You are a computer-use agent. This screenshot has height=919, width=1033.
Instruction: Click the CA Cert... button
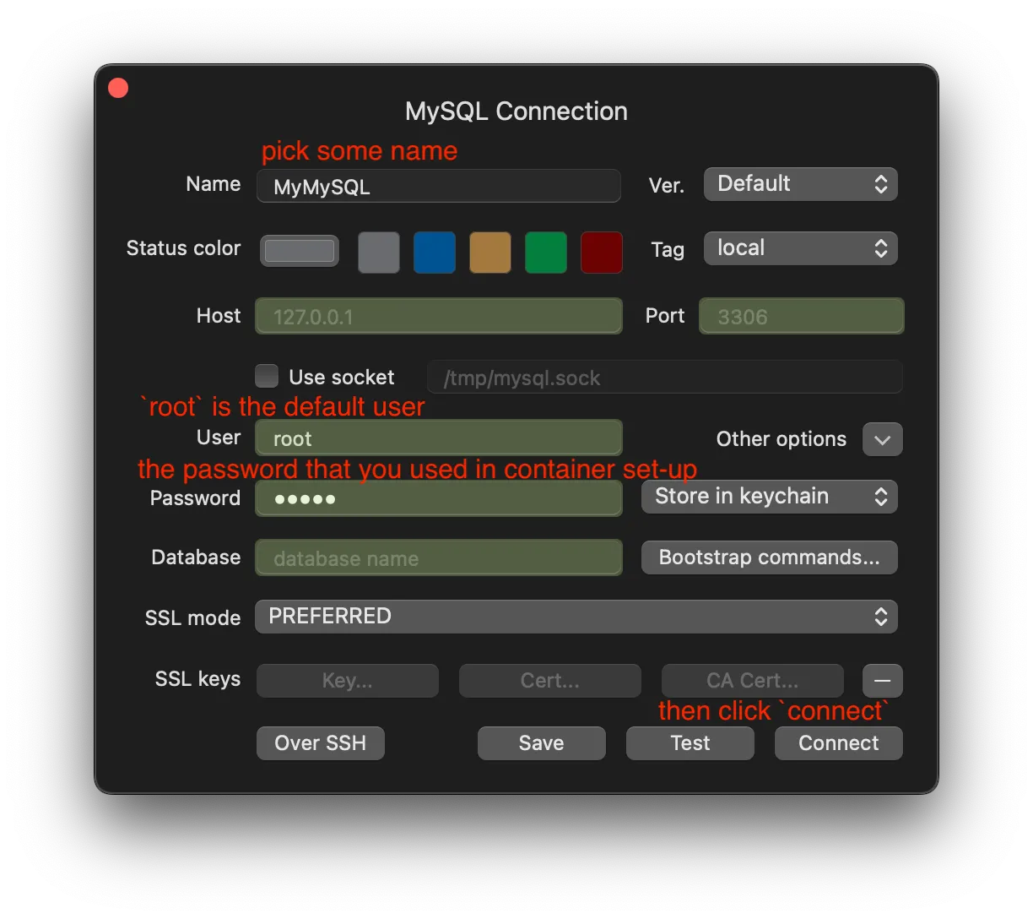(x=753, y=681)
